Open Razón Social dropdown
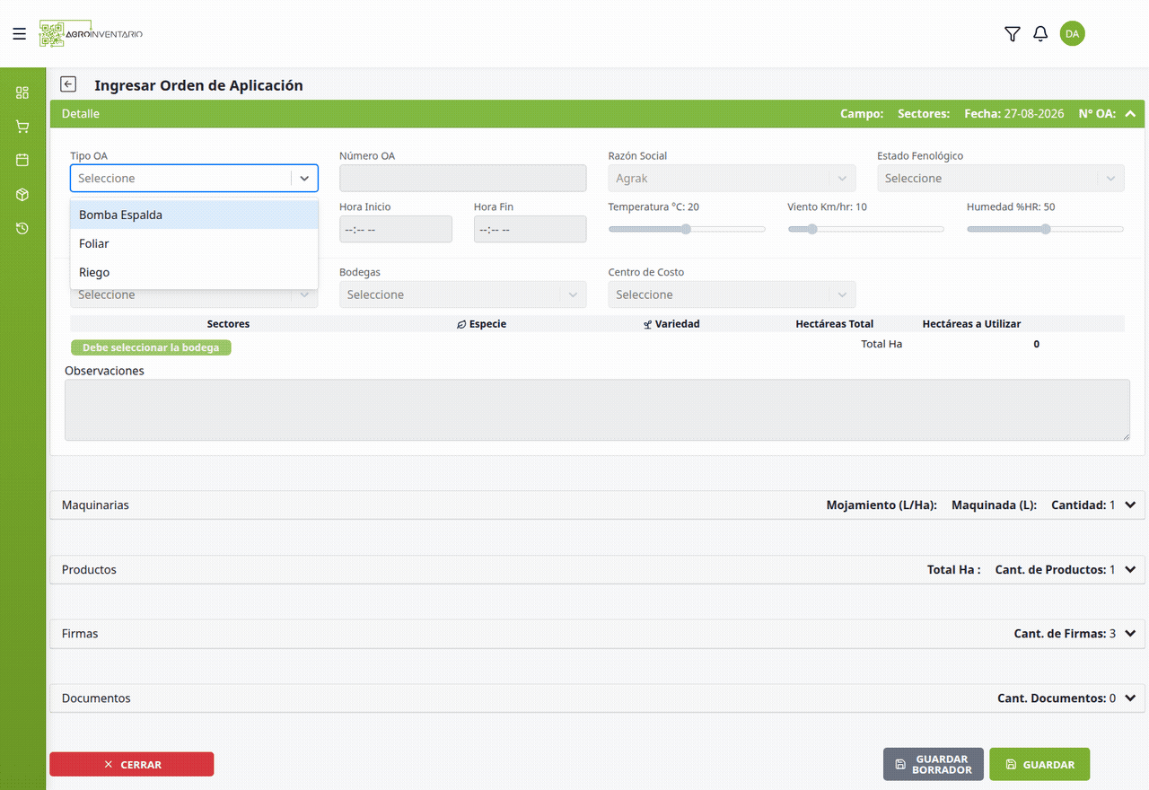1149x790 pixels. tap(732, 178)
